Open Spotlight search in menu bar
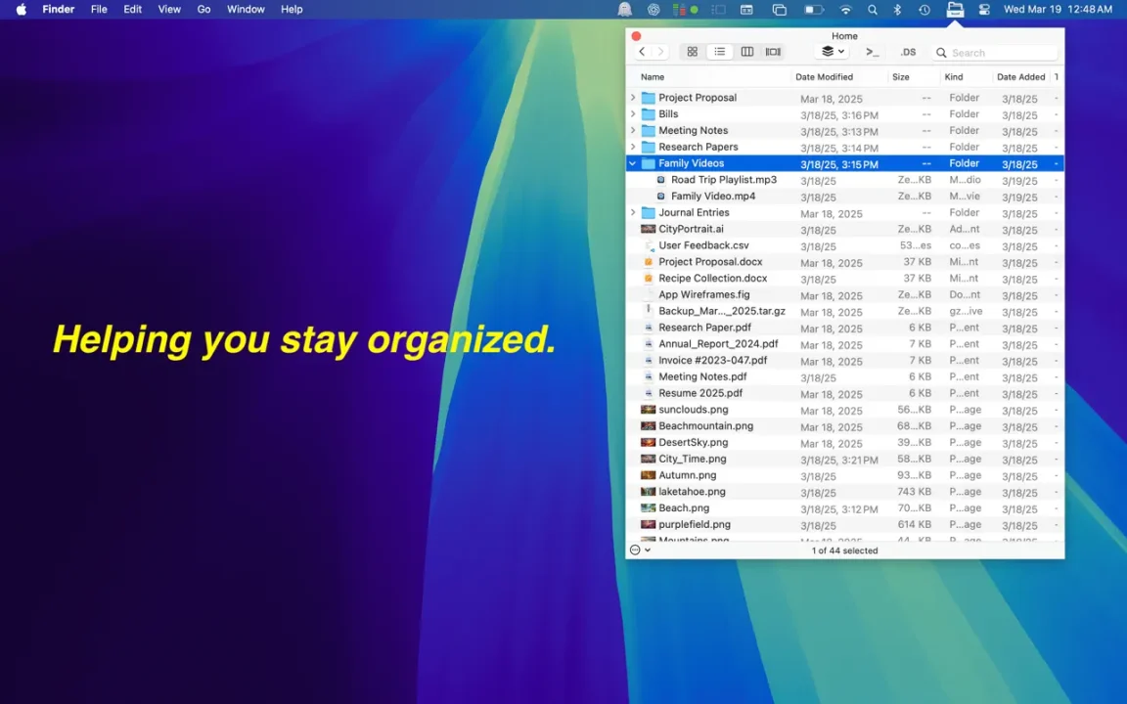The height and width of the screenshot is (704, 1127). click(872, 10)
